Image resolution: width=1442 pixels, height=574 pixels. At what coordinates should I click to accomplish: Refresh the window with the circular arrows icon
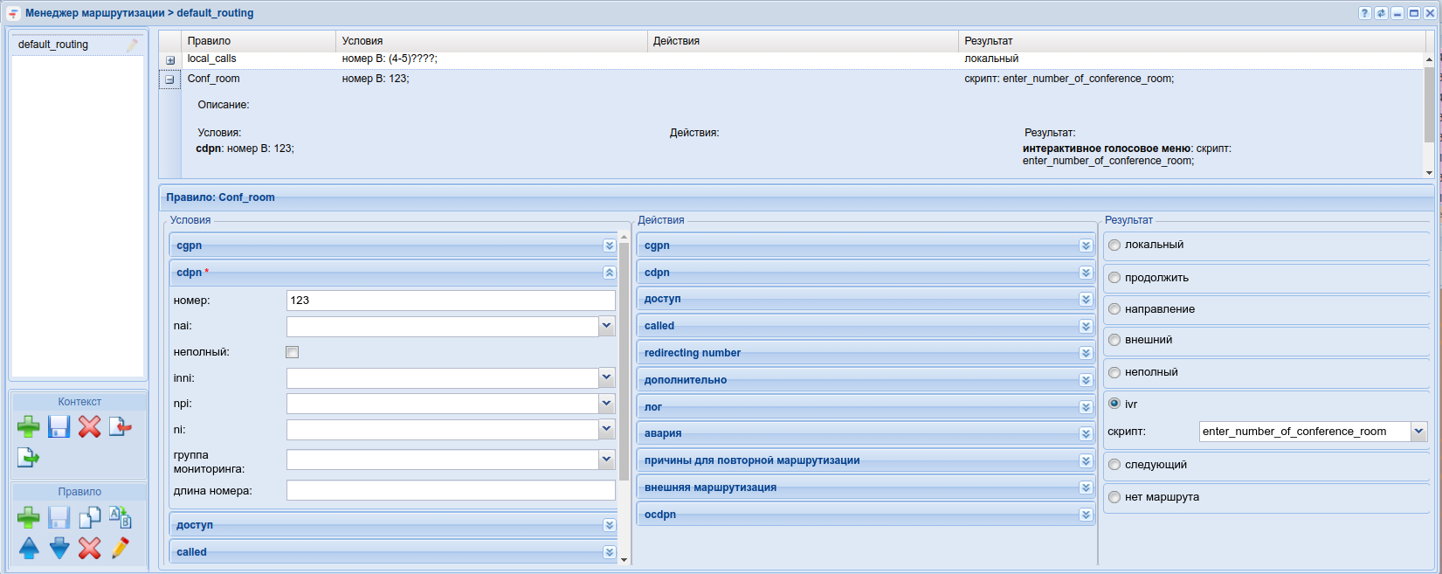tap(1381, 13)
